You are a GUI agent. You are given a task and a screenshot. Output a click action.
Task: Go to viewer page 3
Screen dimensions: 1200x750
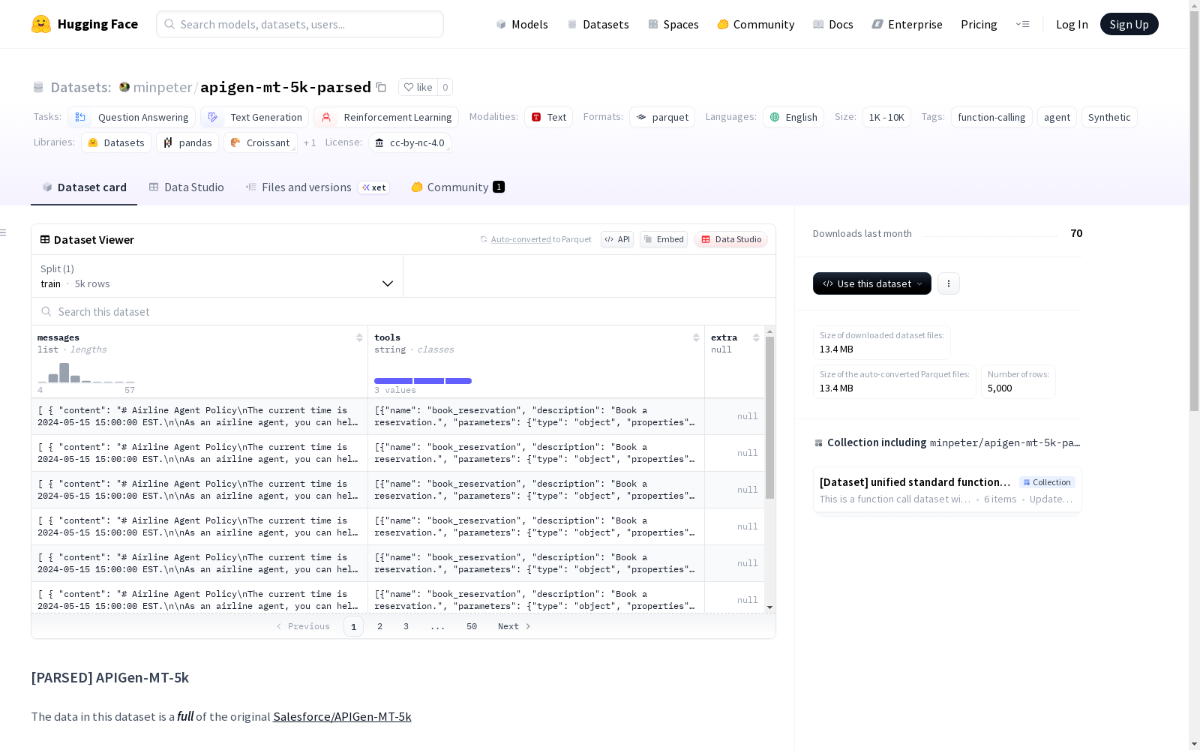[x=406, y=626]
